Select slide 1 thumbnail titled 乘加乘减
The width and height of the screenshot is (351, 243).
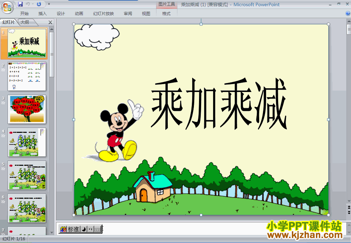pyautogui.click(x=26, y=43)
